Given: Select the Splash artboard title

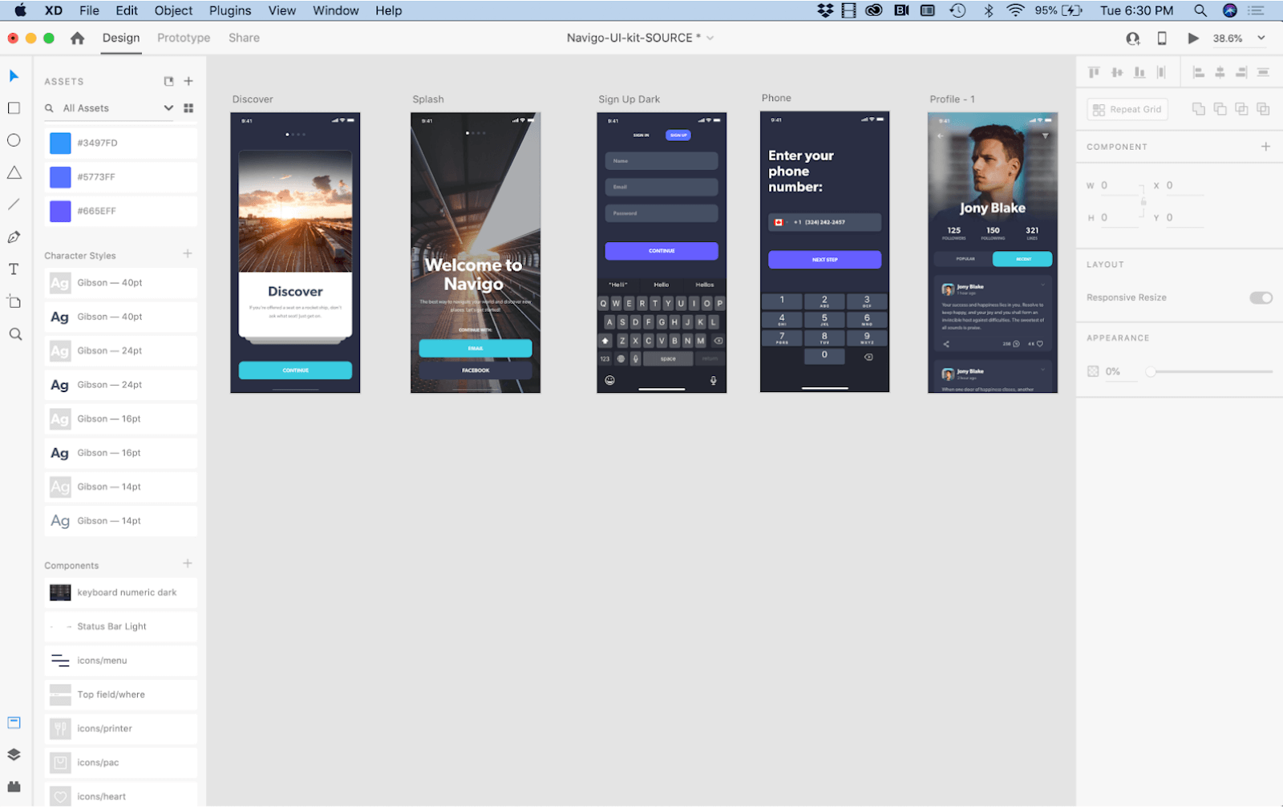Looking at the screenshot, I should click(x=428, y=99).
